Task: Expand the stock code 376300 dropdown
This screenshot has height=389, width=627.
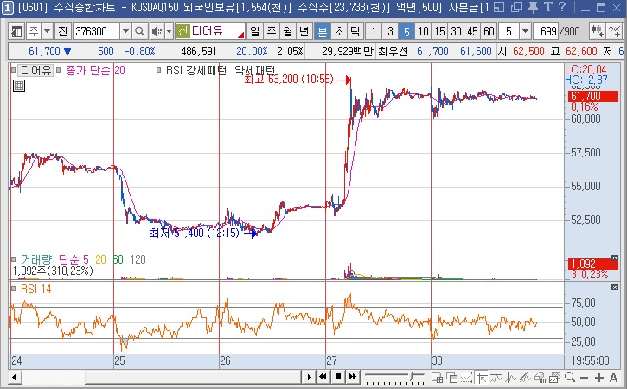Action: point(125,31)
